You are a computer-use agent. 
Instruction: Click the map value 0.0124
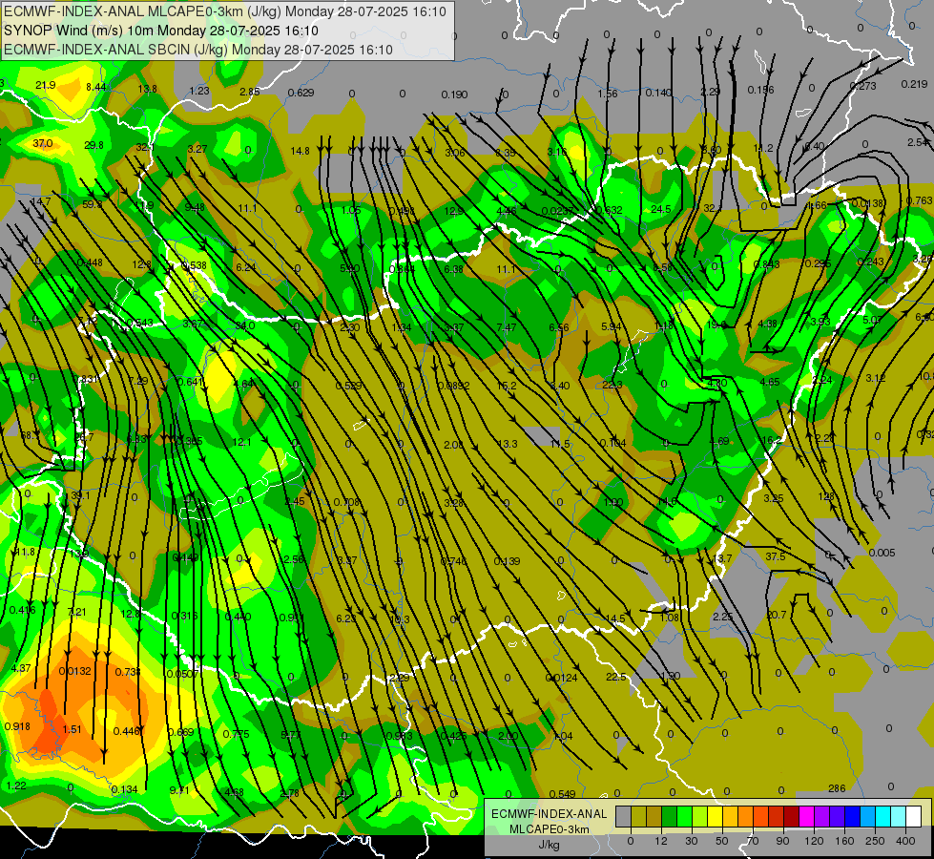561,678
